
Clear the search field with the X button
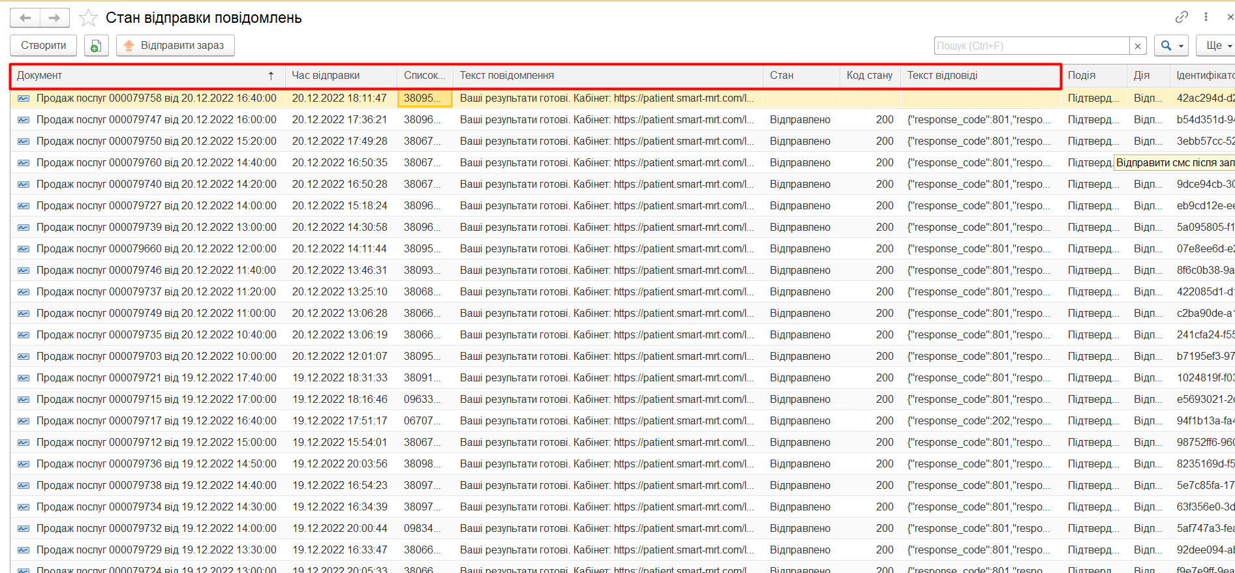pos(1138,46)
